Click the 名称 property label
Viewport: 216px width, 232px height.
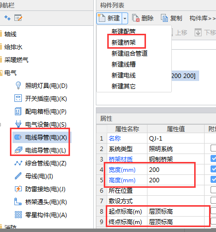pyautogui.click(x=115, y=139)
